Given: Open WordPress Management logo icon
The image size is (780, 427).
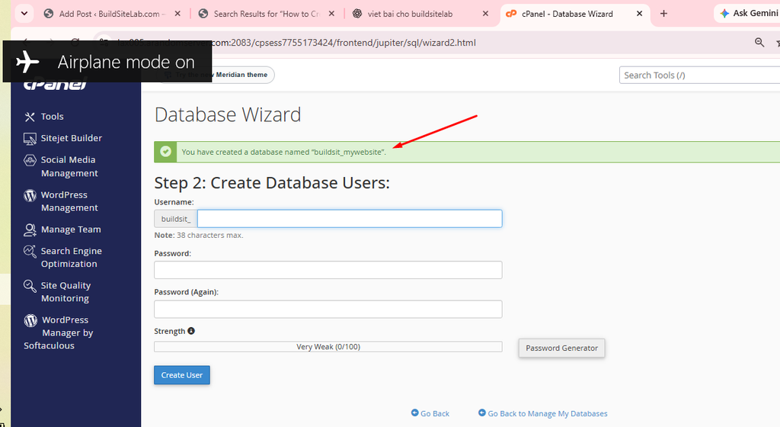Looking at the screenshot, I should point(30,196).
